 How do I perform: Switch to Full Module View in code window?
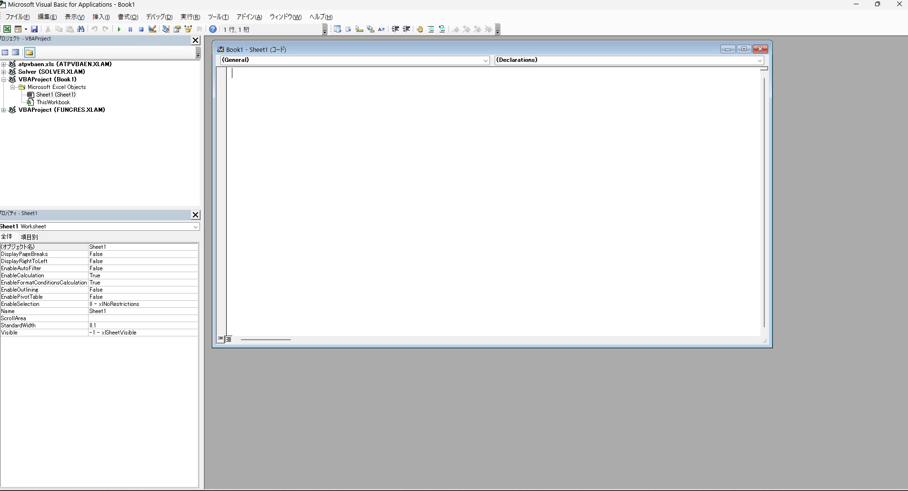229,339
